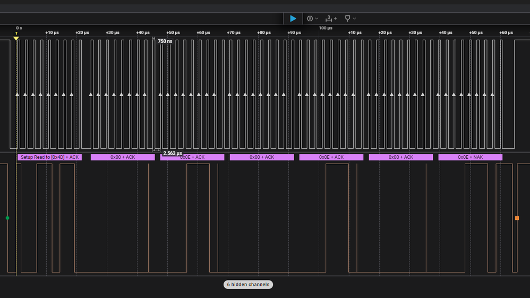
Task: Click the first +50 µs tick label
Action: (173, 33)
